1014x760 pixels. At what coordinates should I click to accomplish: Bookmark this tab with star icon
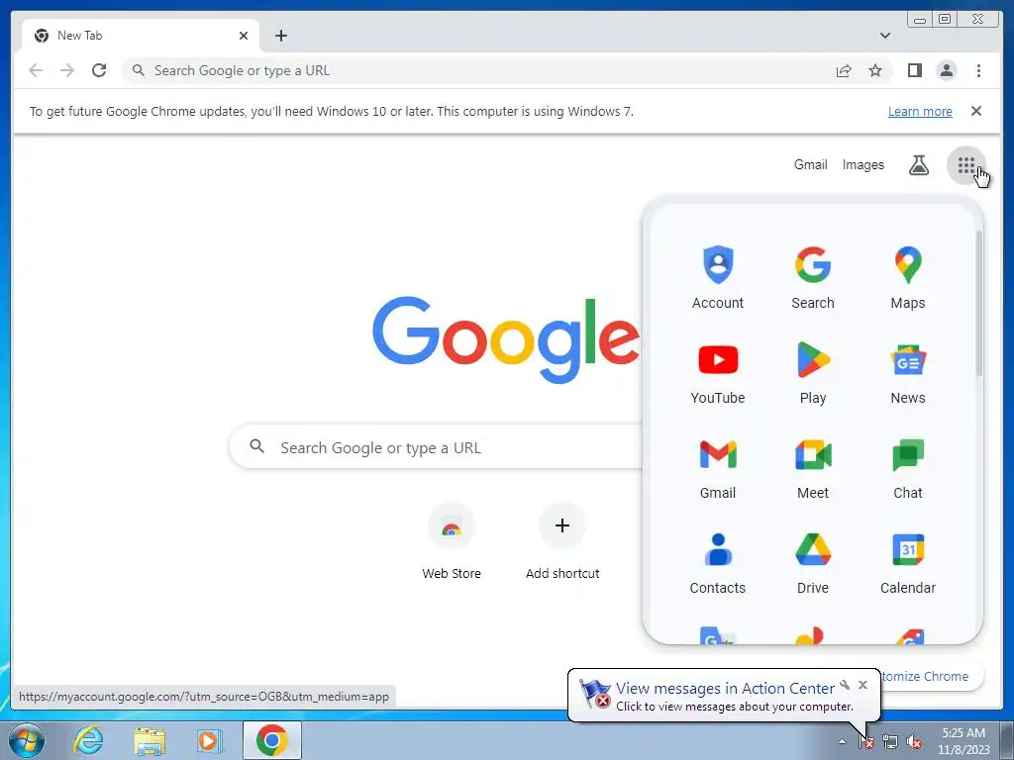point(875,70)
